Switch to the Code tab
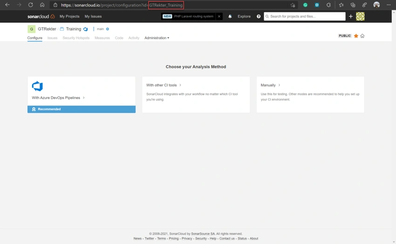Image resolution: width=396 pixels, height=244 pixels. pos(119,38)
